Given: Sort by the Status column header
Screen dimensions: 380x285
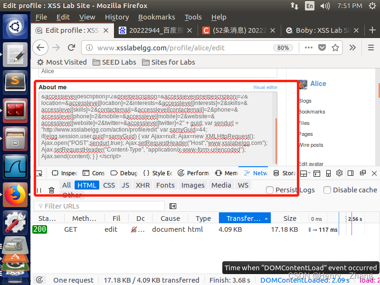Looking at the screenshot, I should coord(47,218).
